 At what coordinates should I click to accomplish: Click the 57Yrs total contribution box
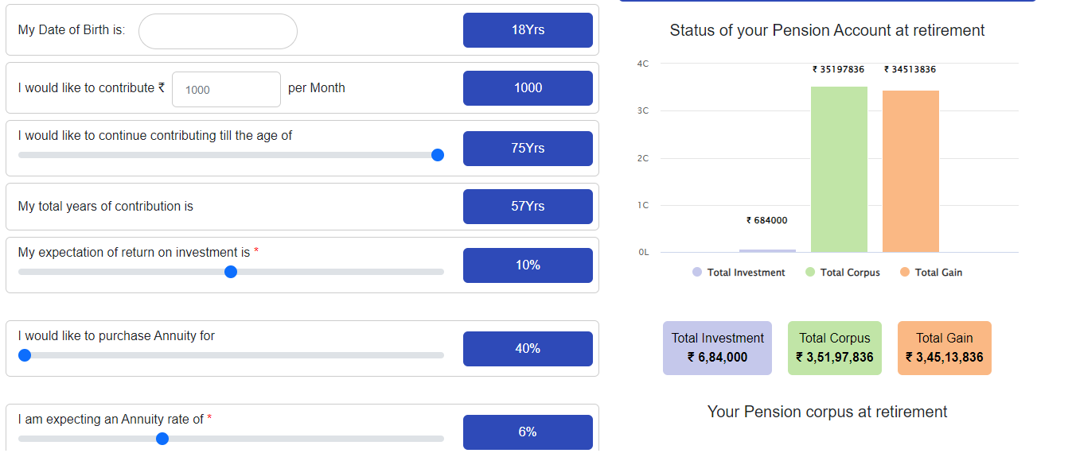pyautogui.click(x=528, y=207)
